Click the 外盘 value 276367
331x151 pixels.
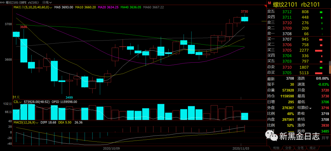click(288, 108)
